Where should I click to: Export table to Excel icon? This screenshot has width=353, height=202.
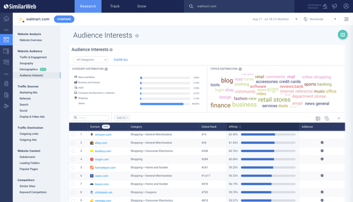point(318,119)
